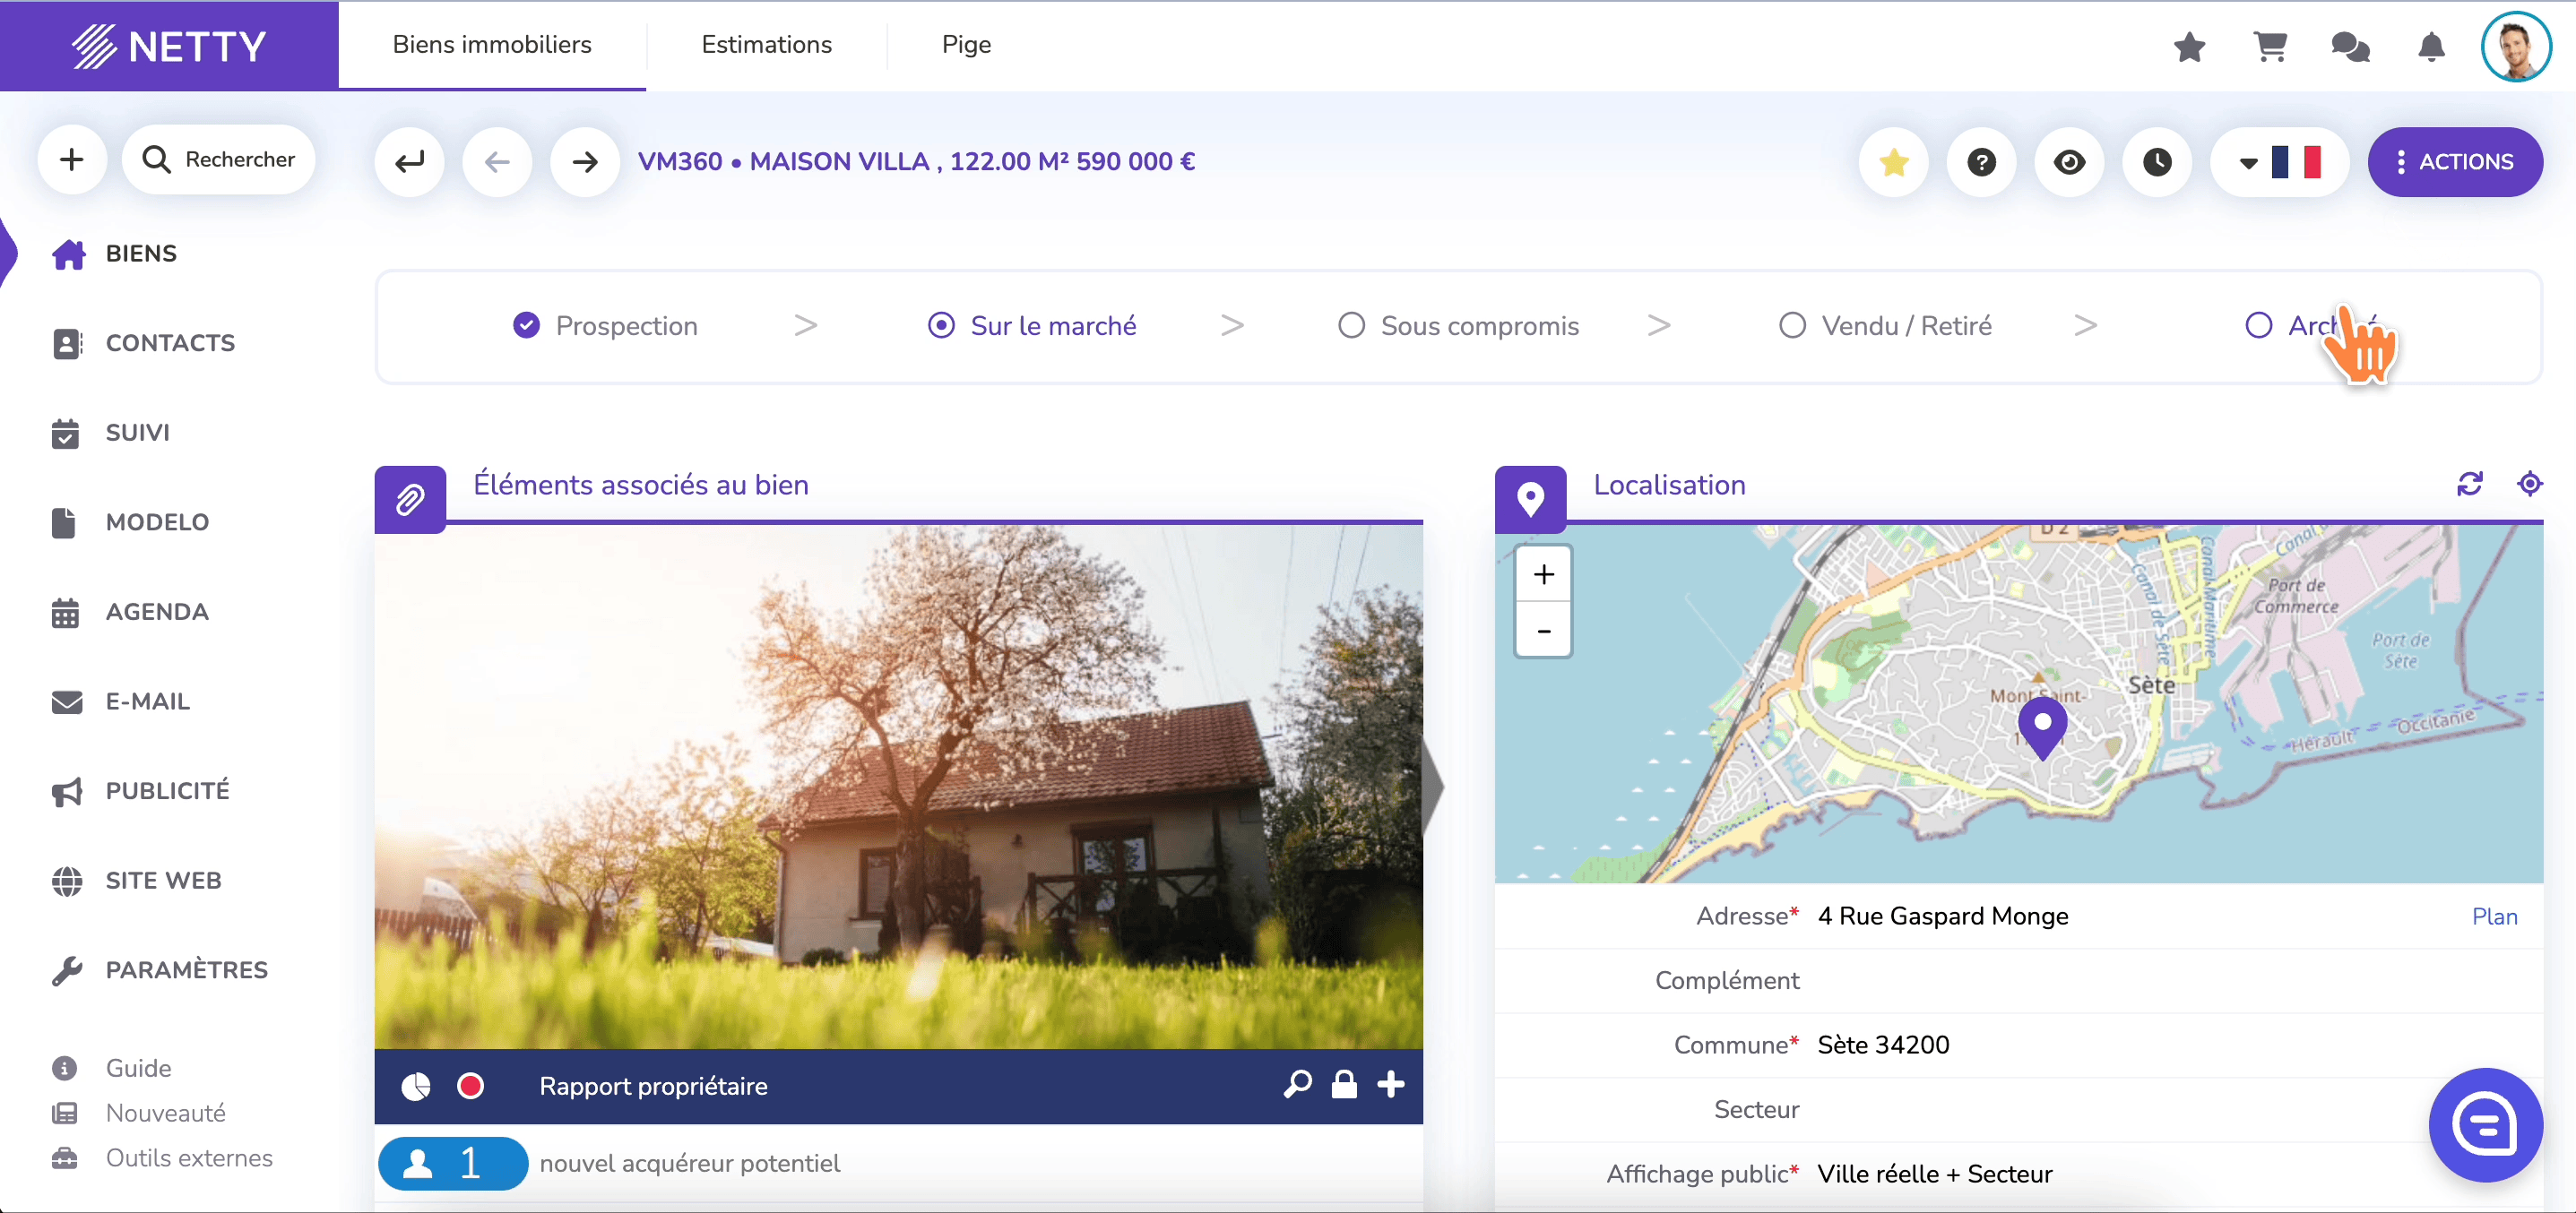Navigate to Biens immobiliers tab
This screenshot has height=1213, width=2576.
click(491, 44)
